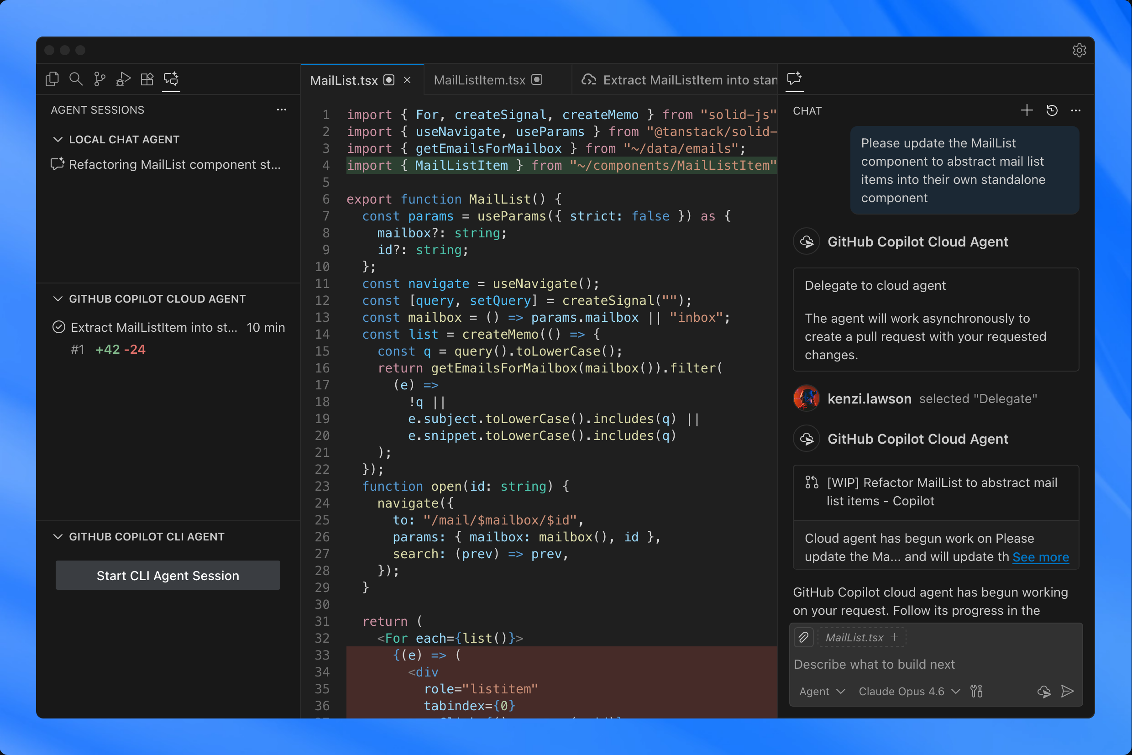The width and height of the screenshot is (1132, 755).
Task: Switch to the MailListItem.tsx tab
Action: point(480,79)
